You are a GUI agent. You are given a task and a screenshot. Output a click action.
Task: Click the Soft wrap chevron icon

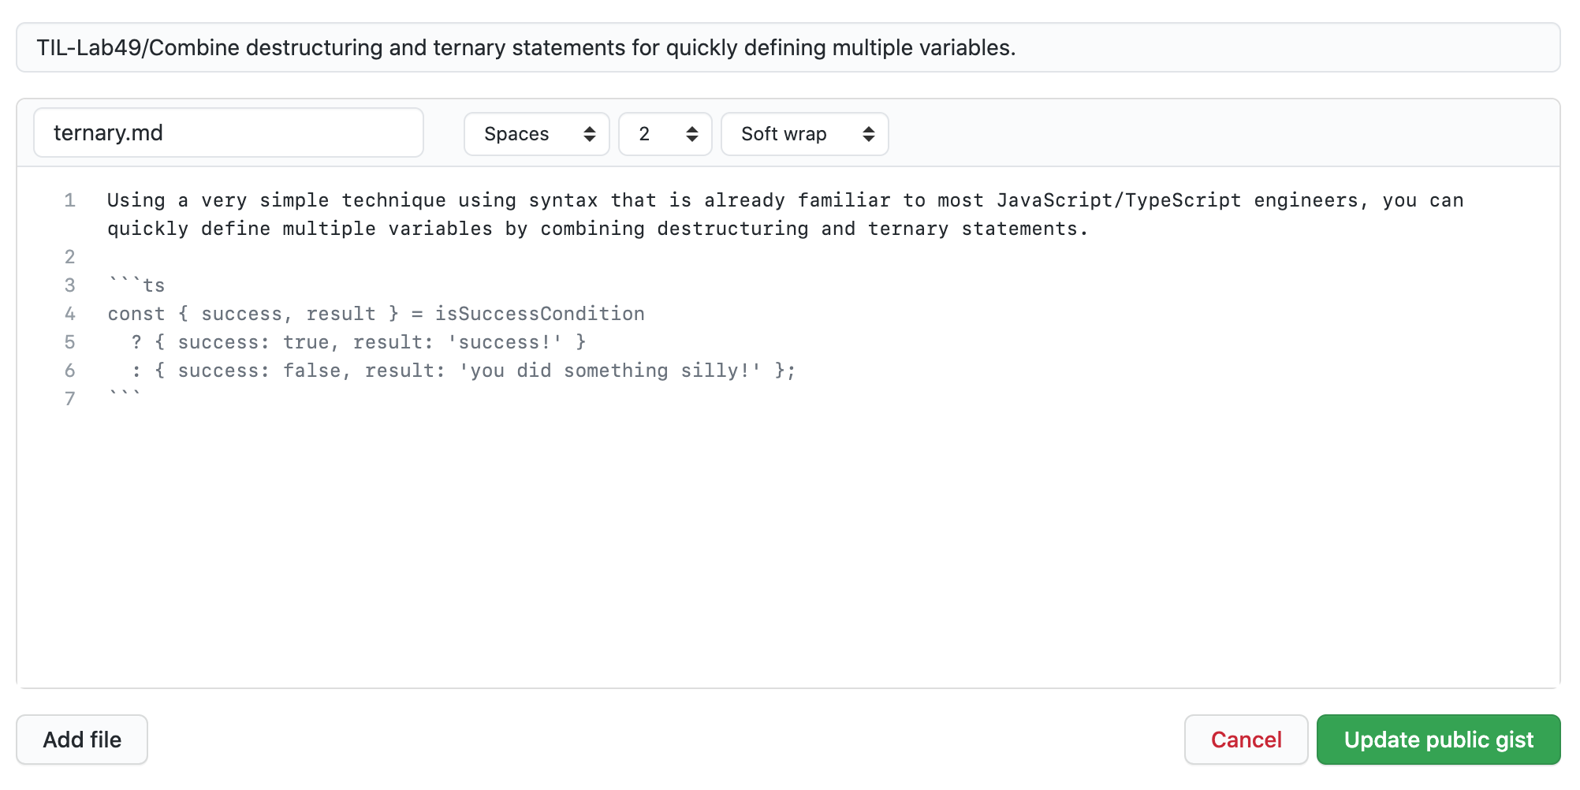(868, 134)
